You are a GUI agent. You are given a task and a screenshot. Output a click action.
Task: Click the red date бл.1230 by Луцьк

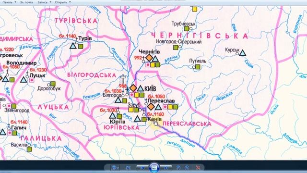[38, 70]
